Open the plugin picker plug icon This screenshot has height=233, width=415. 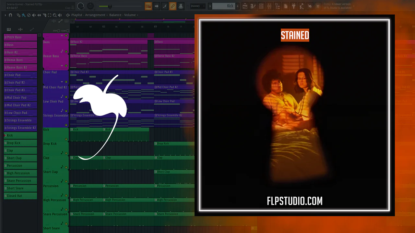tap(294, 6)
